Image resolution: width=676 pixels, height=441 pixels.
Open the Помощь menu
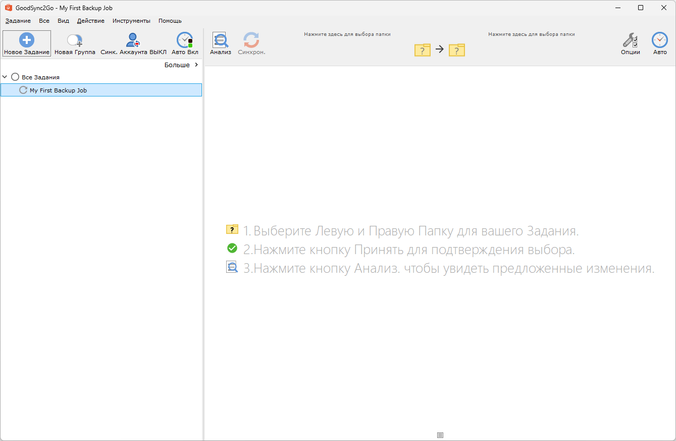pyautogui.click(x=170, y=21)
